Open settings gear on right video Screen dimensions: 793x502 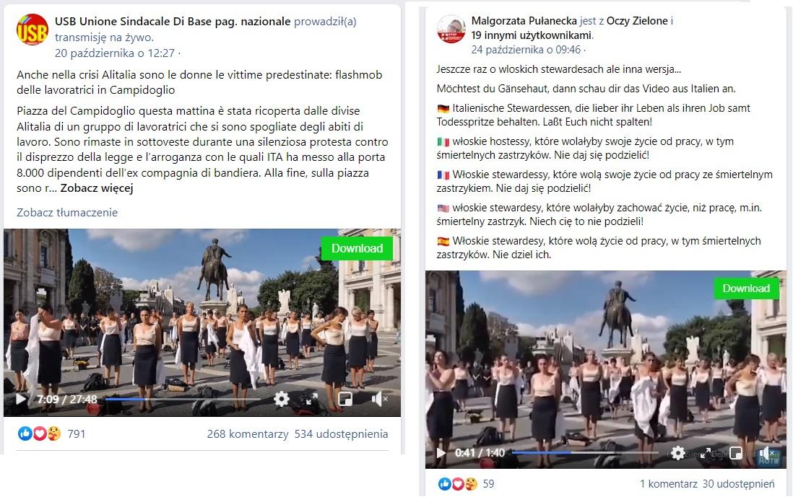[677, 452]
